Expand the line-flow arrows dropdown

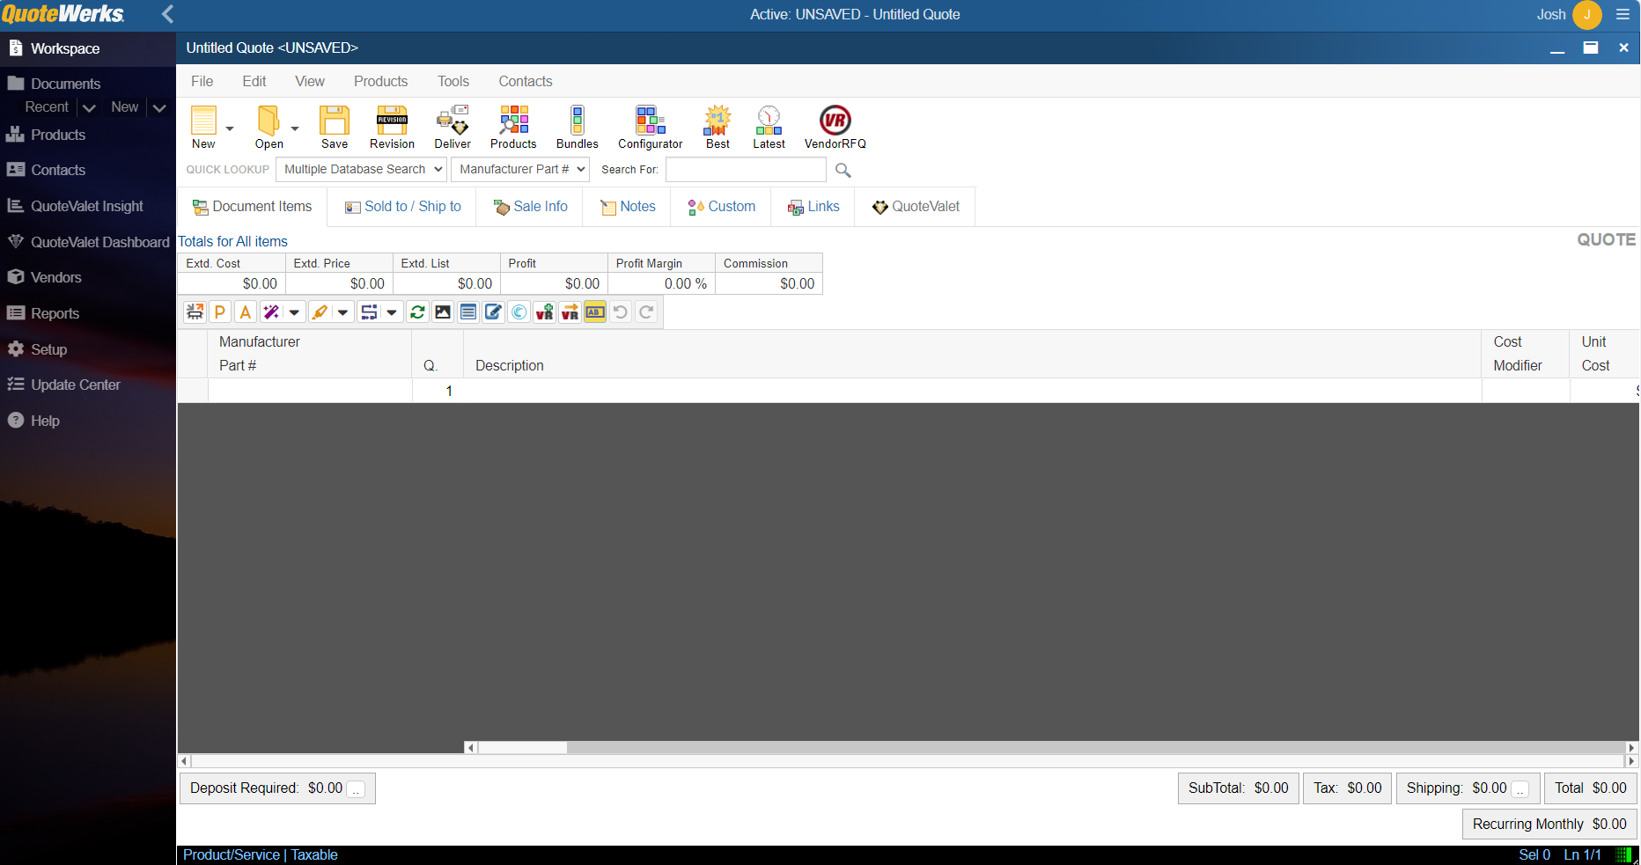pyautogui.click(x=392, y=312)
